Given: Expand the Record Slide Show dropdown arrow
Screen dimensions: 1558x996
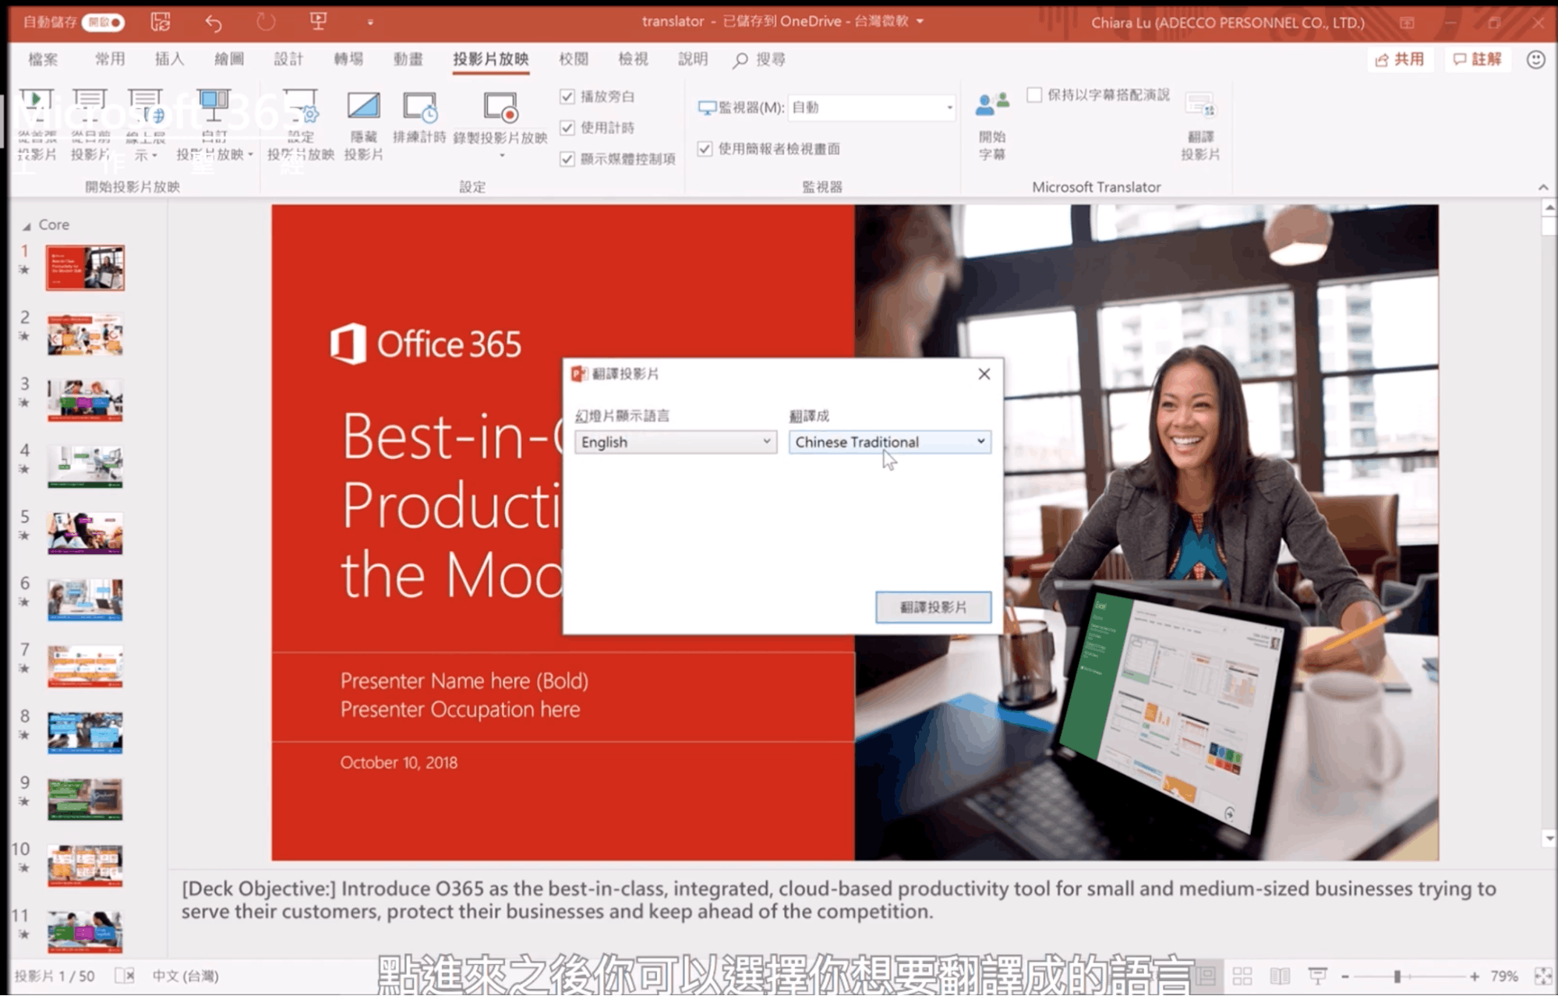Looking at the screenshot, I should 502,156.
